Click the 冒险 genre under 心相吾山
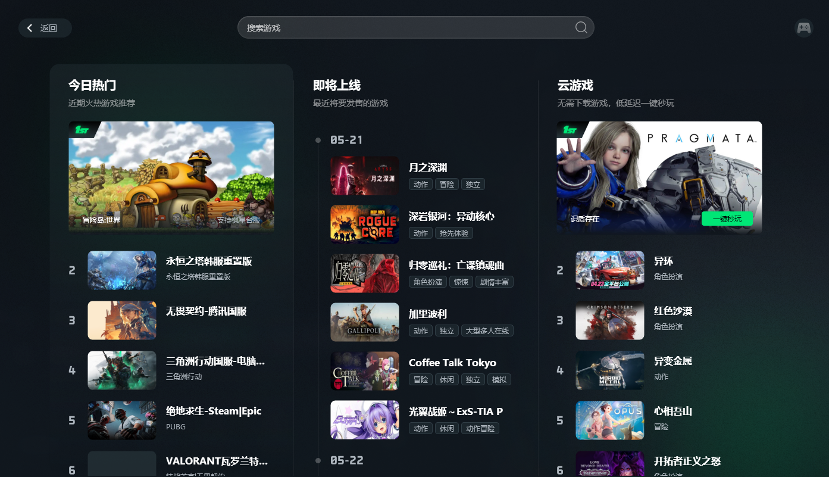The height and width of the screenshot is (477, 829). [661, 427]
